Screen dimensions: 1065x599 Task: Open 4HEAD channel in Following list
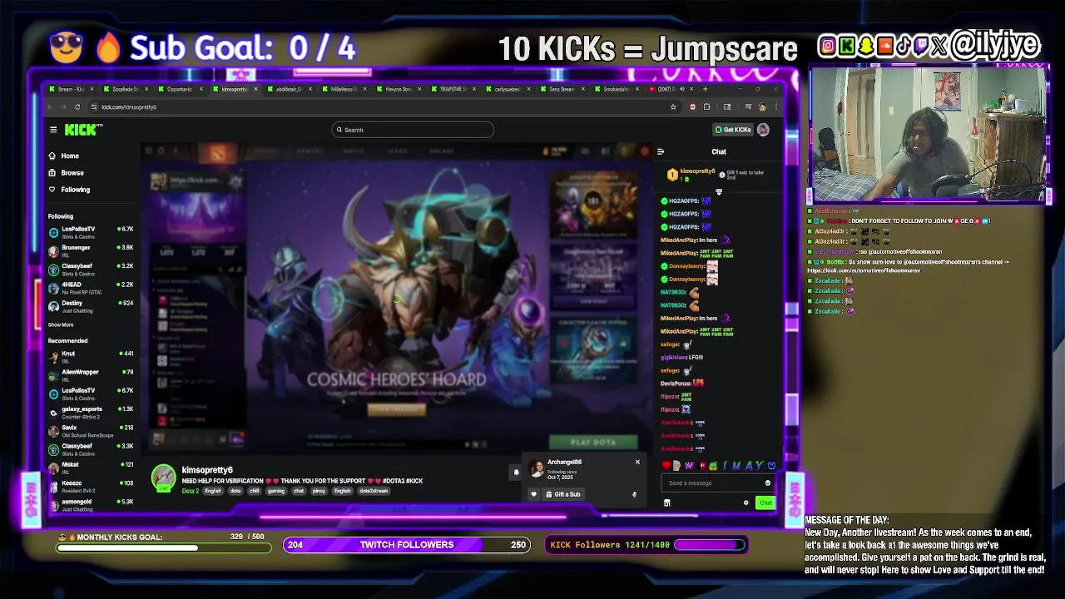[90, 288]
